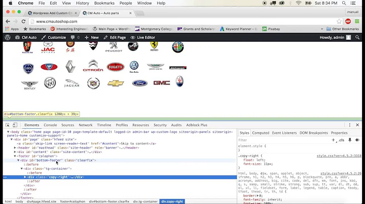
Task: Click the WordPress logo in admin bar
Action: pyautogui.click(x=8, y=37)
